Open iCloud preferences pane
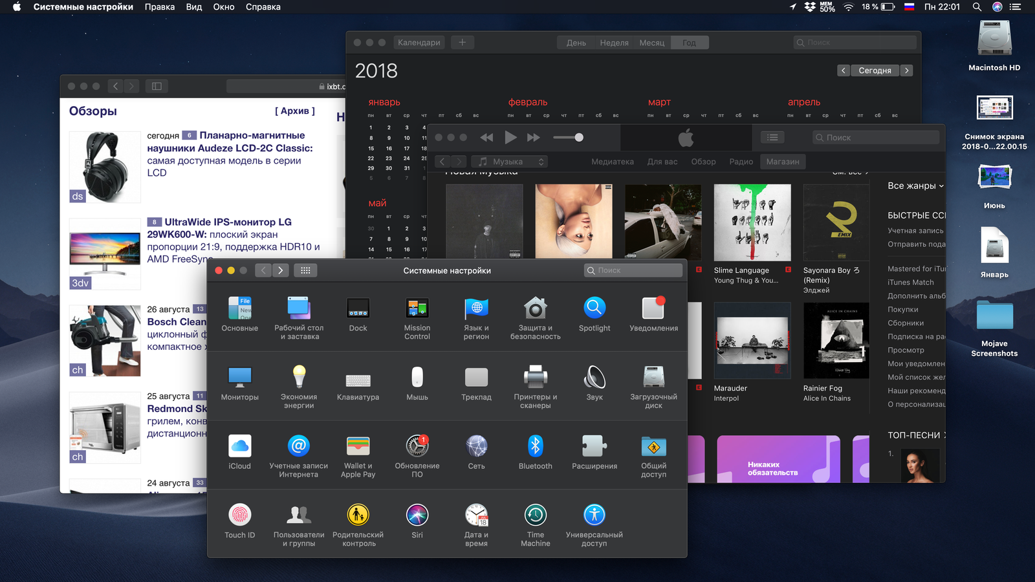 pos(239,452)
